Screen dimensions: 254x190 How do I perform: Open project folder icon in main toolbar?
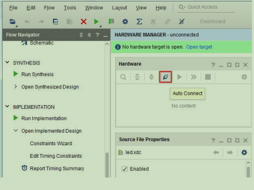coord(12,22)
